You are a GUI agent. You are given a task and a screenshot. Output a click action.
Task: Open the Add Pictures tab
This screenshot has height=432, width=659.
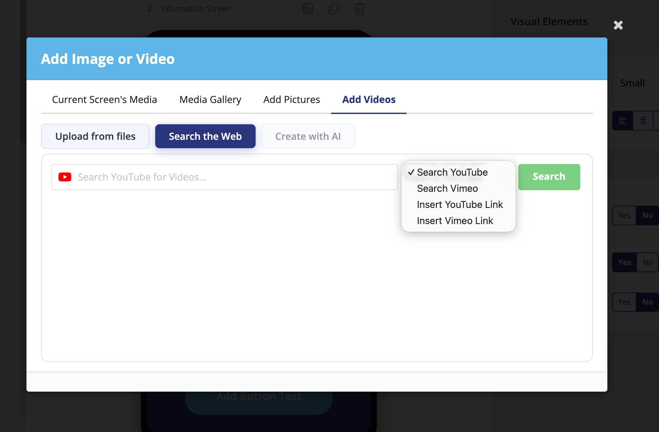coord(291,99)
